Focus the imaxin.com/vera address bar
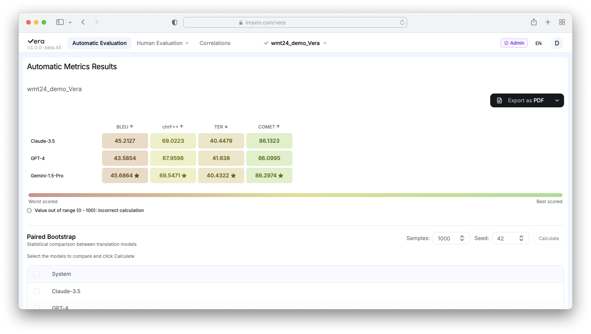The image size is (591, 334). tap(295, 22)
